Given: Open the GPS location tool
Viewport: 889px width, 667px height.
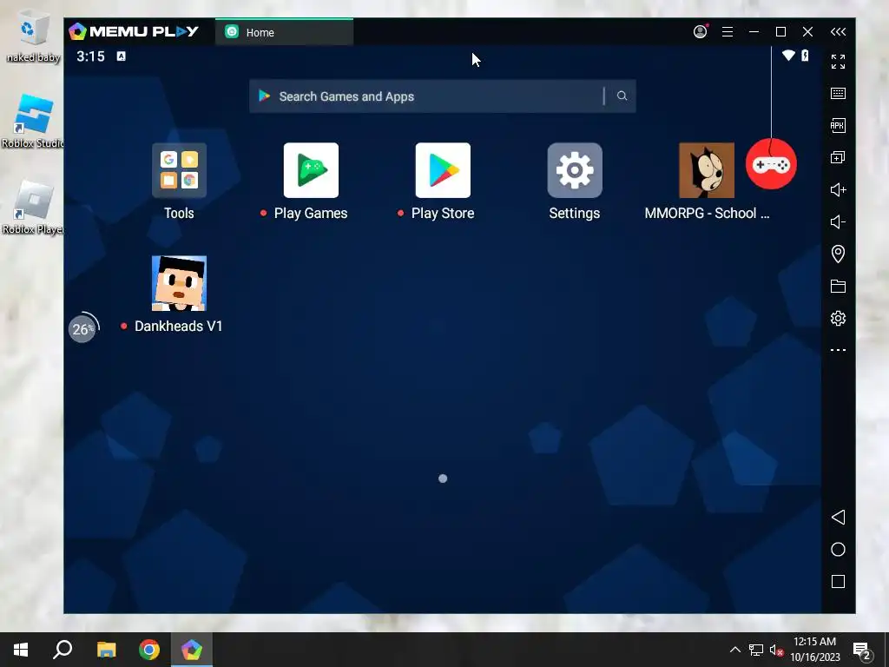Looking at the screenshot, I should 838,254.
